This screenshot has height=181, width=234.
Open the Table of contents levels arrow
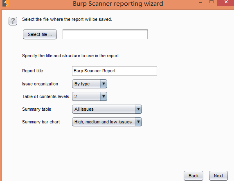click(103, 96)
